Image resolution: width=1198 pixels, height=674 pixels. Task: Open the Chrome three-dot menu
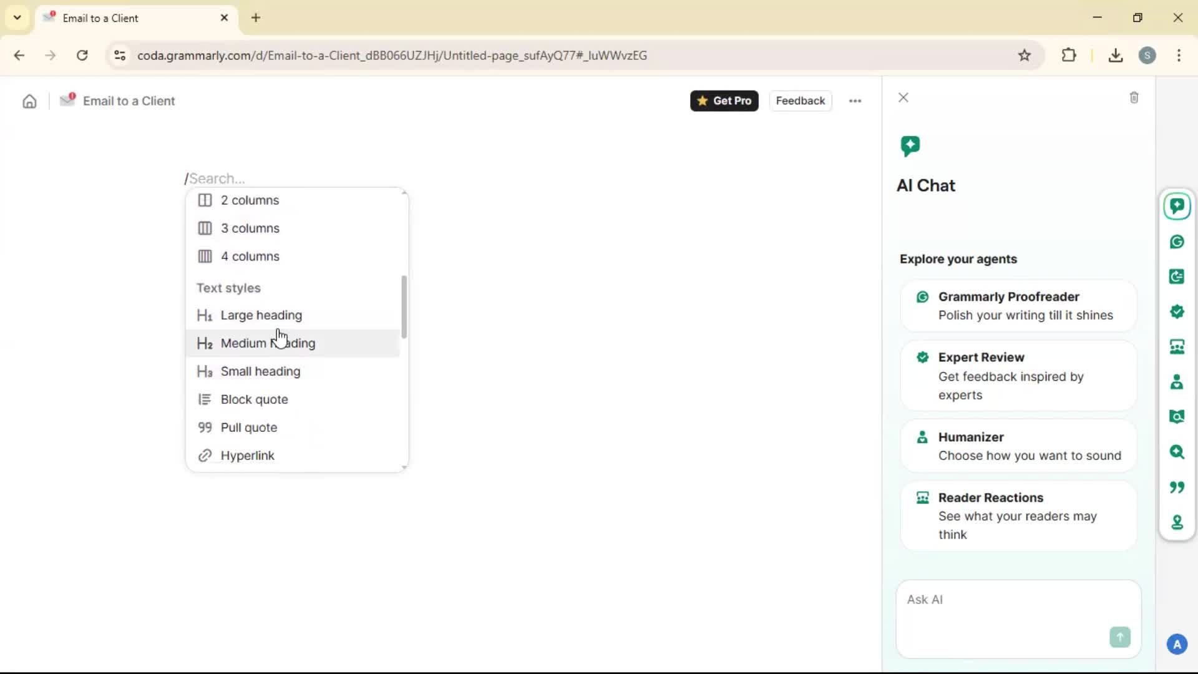coord(1179,56)
